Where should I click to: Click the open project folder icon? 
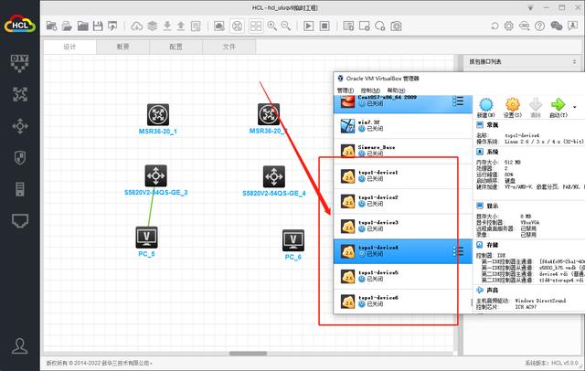(67, 26)
